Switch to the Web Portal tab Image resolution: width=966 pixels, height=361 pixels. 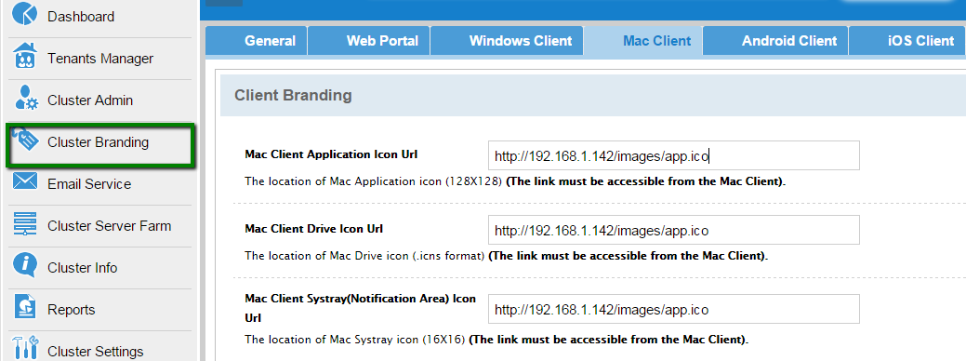[x=368, y=41]
